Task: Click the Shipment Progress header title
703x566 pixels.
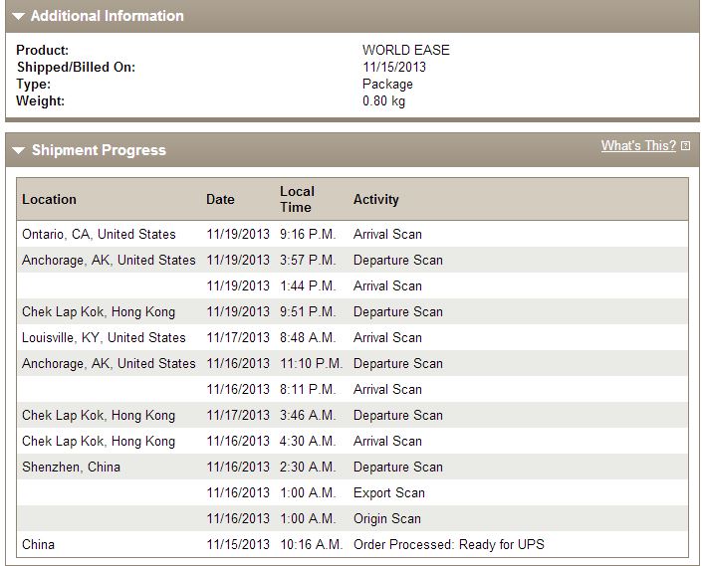Action: (99, 150)
